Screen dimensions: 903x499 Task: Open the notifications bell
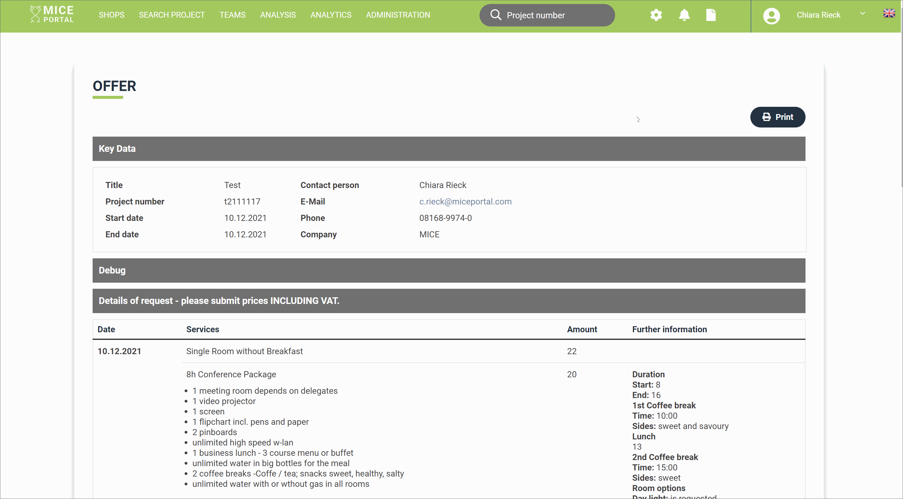pos(684,15)
